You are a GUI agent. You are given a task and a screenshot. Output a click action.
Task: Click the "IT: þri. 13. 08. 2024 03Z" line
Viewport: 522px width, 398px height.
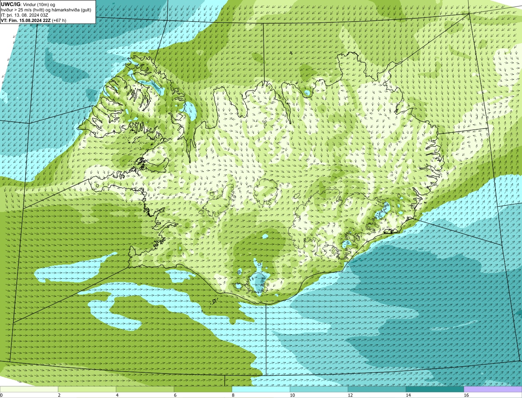coord(25,15)
